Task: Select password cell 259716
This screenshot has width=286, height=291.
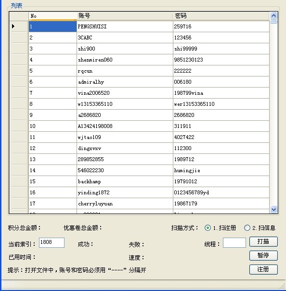Action: [221, 26]
